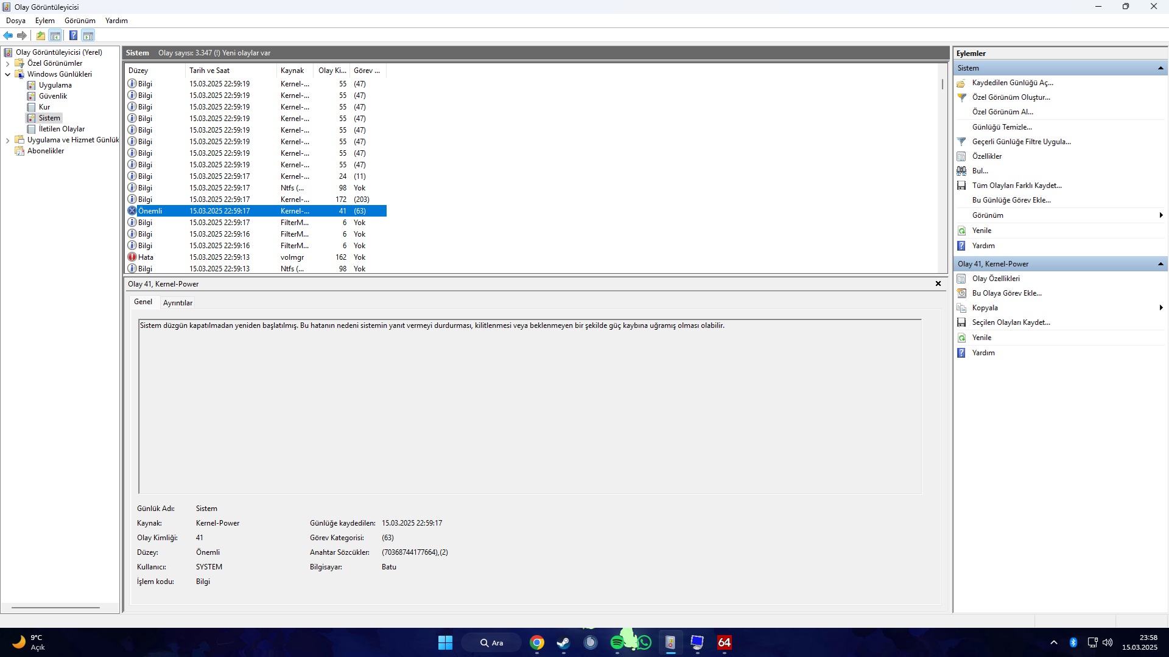The image size is (1169, 657).
Task: Open the Kopyala submenu arrow
Action: [x=1160, y=308]
